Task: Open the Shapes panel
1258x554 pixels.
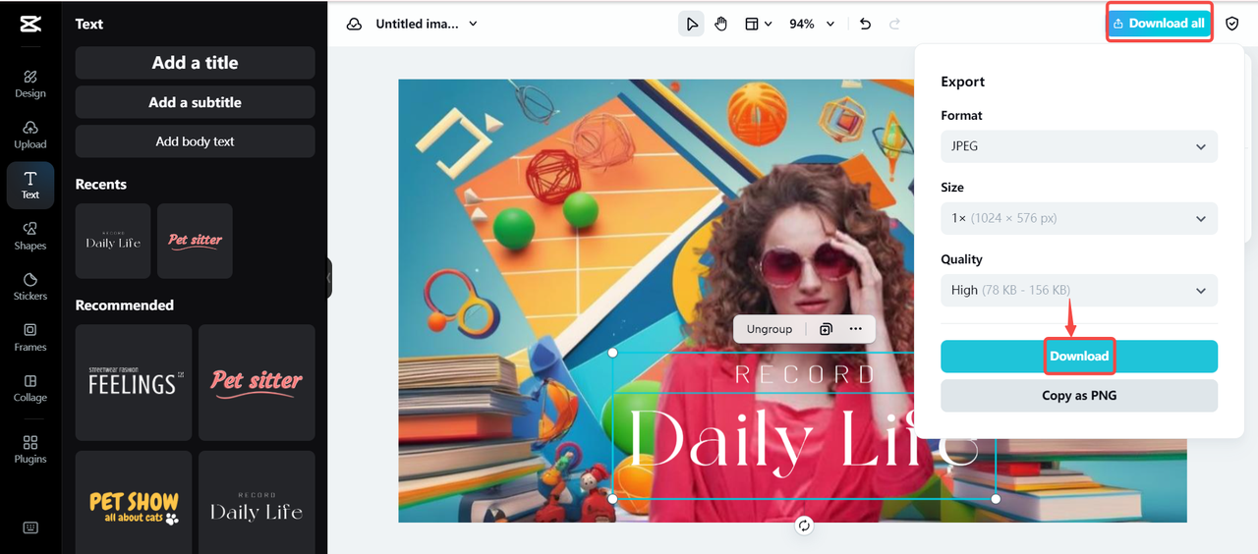Action: tap(30, 236)
